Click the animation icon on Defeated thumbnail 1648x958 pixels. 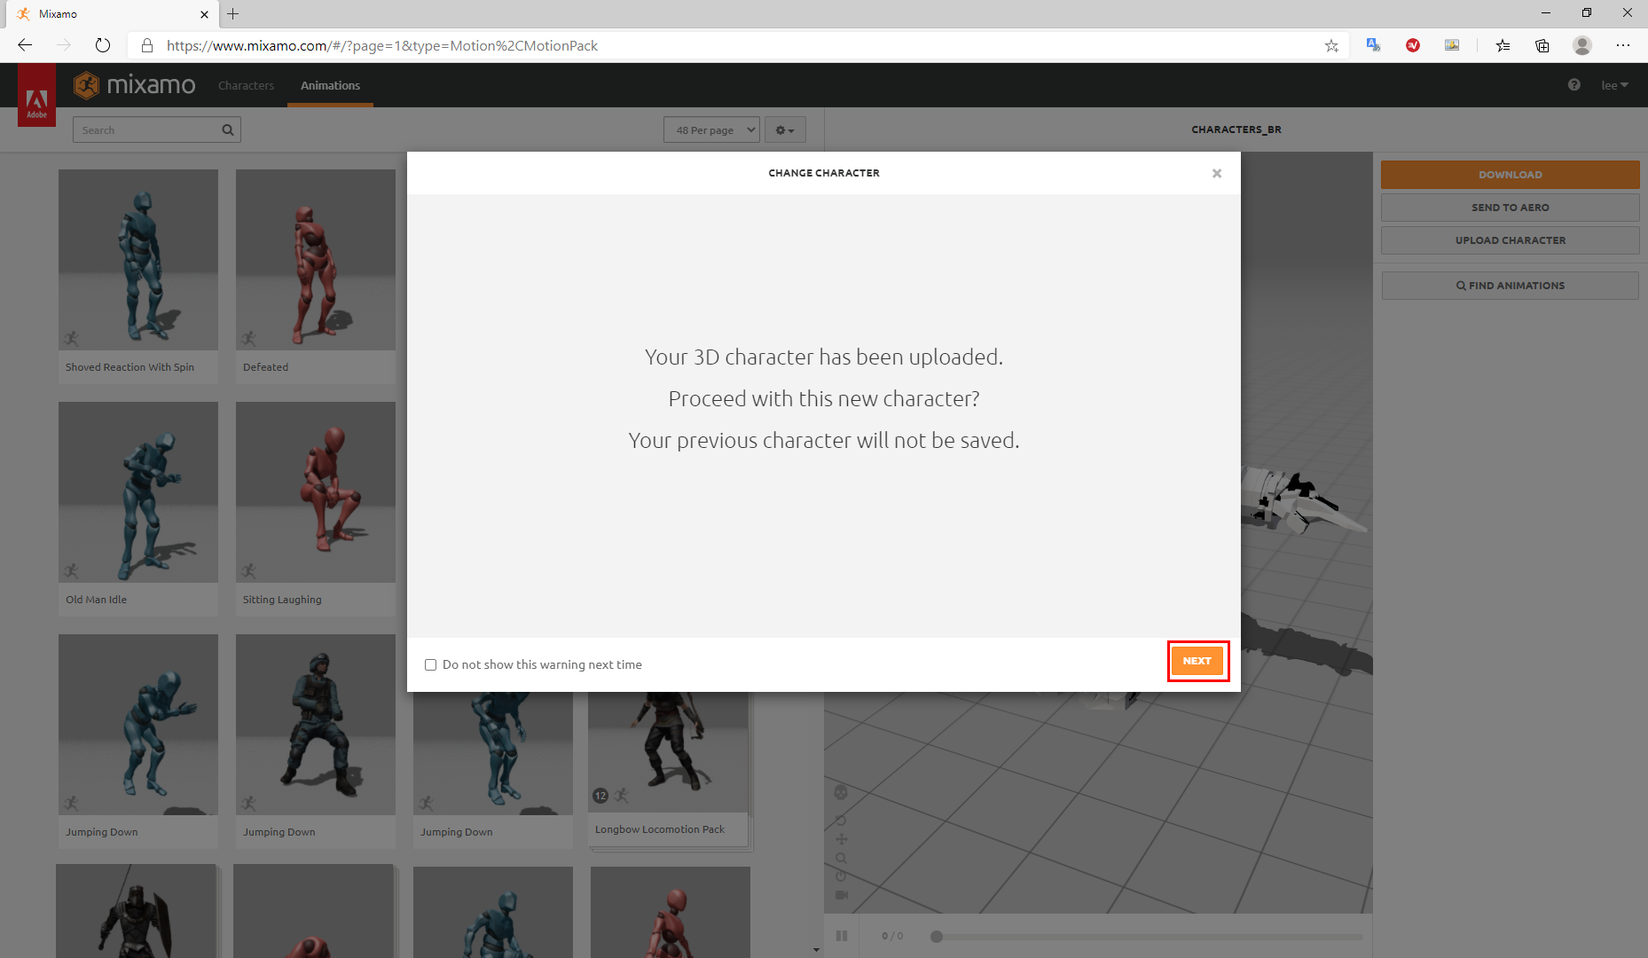click(249, 338)
